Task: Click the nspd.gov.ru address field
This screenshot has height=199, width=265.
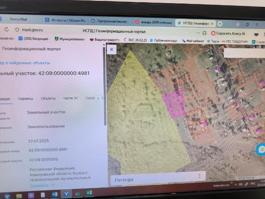Action: (x=32, y=30)
